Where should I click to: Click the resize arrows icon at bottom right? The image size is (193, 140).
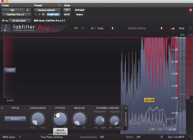pos(191,137)
